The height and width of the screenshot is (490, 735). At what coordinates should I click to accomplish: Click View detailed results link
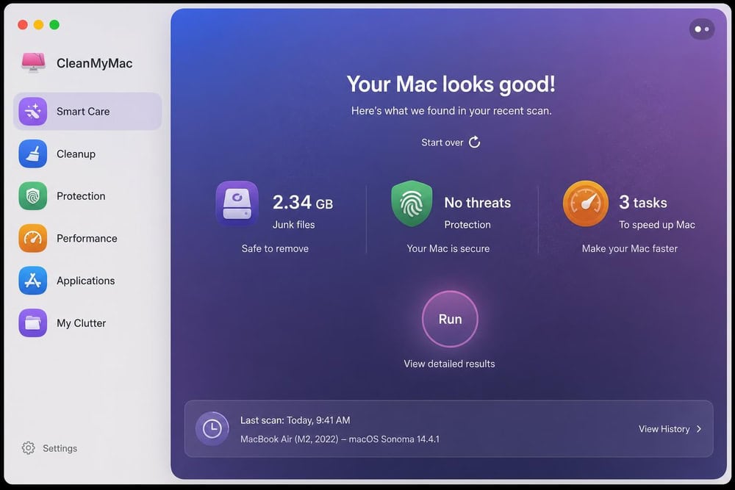[449, 364]
